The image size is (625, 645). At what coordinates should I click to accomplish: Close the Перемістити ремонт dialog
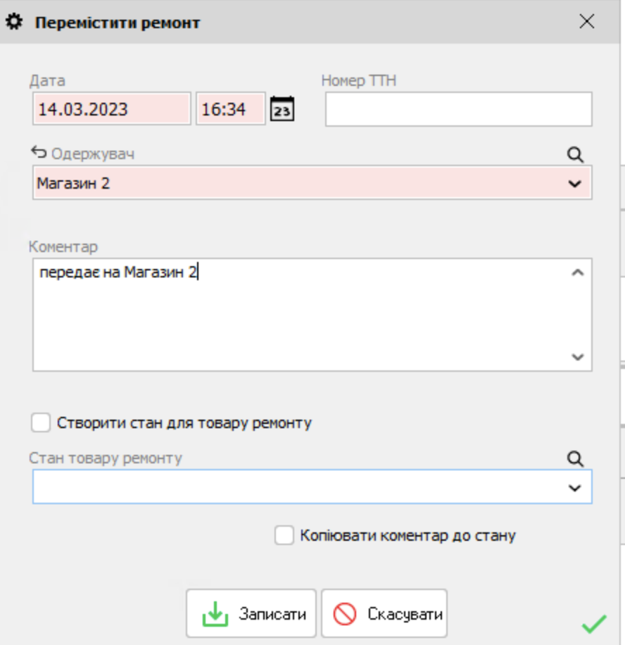click(586, 20)
